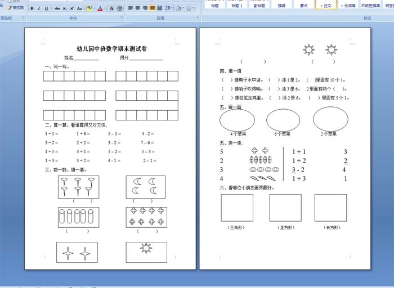This screenshot has width=394, height=288.
Task: Click the picture box with two four-point stars
Action: pyautogui.click(x=77, y=253)
